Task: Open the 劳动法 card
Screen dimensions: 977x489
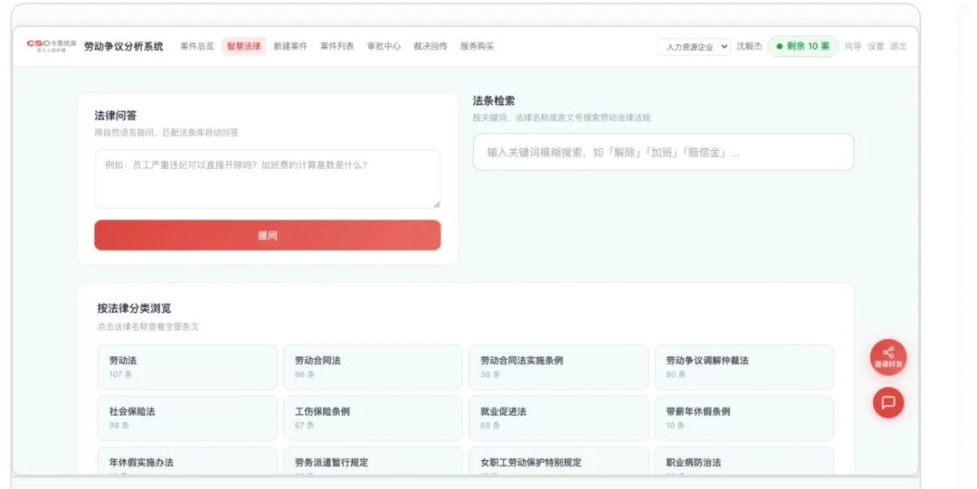Action: coord(187,367)
